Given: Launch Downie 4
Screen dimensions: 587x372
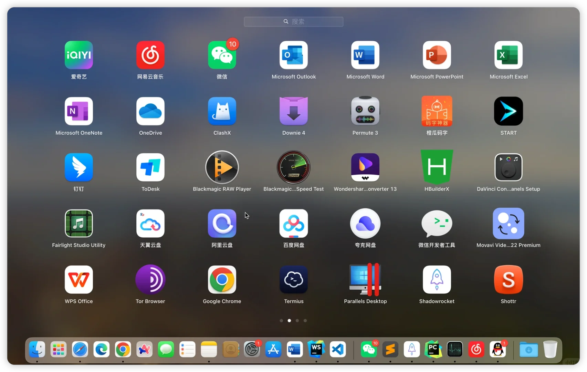Looking at the screenshot, I should [x=294, y=111].
